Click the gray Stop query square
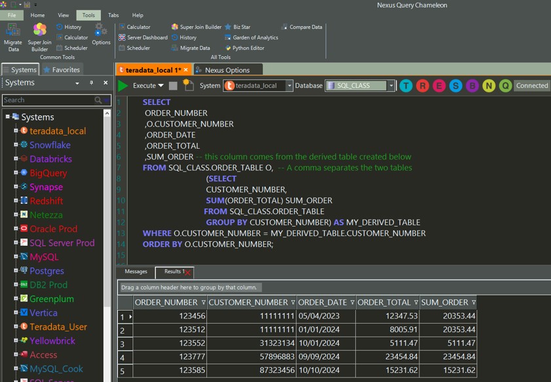551x382 pixels. (x=173, y=86)
